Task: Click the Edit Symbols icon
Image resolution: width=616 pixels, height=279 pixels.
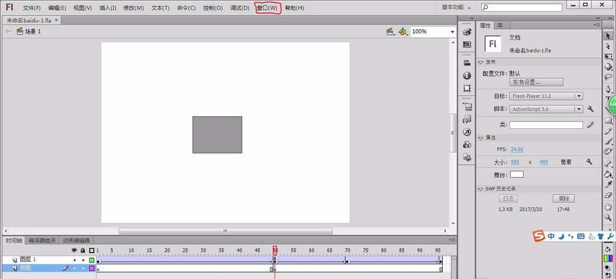Action: click(402, 31)
